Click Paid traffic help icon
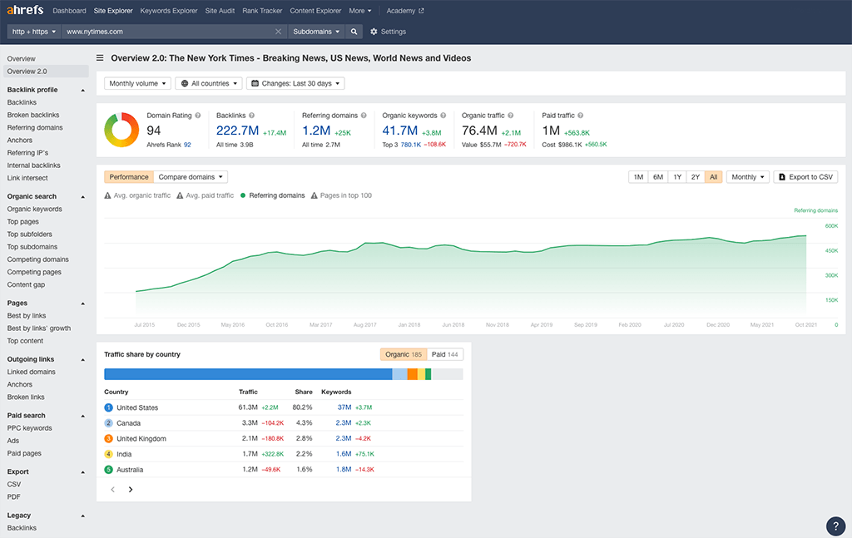 (580, 115)
